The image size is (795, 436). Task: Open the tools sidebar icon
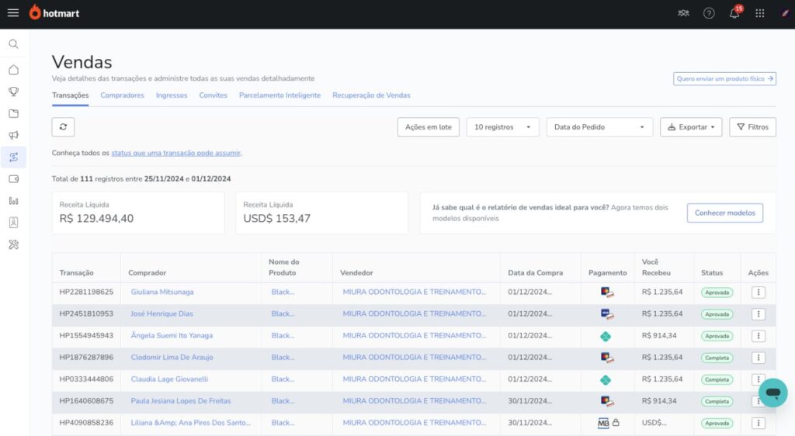[x=14, y=244]
